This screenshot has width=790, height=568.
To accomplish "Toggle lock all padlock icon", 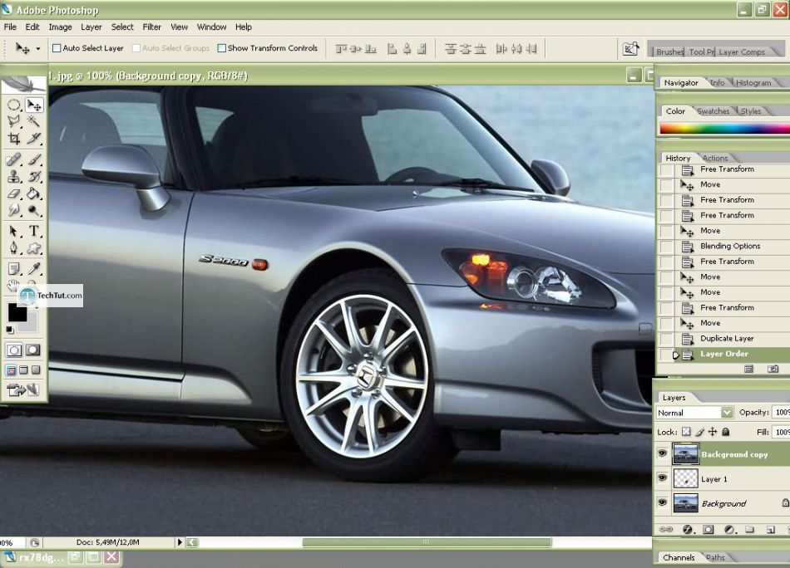I will click(x=725, y=432).
